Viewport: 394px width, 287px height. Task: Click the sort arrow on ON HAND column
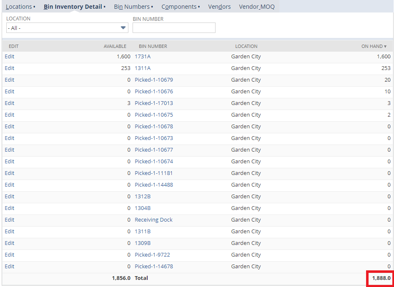(385, 46)
